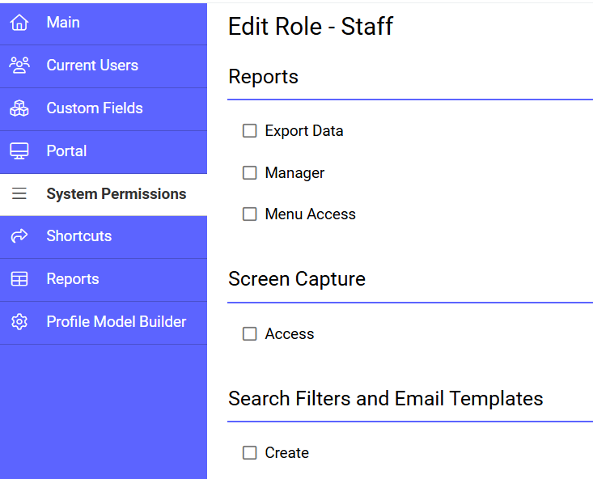
Task: Select the Portal sidebar item
Action: [x=104, y=152]
